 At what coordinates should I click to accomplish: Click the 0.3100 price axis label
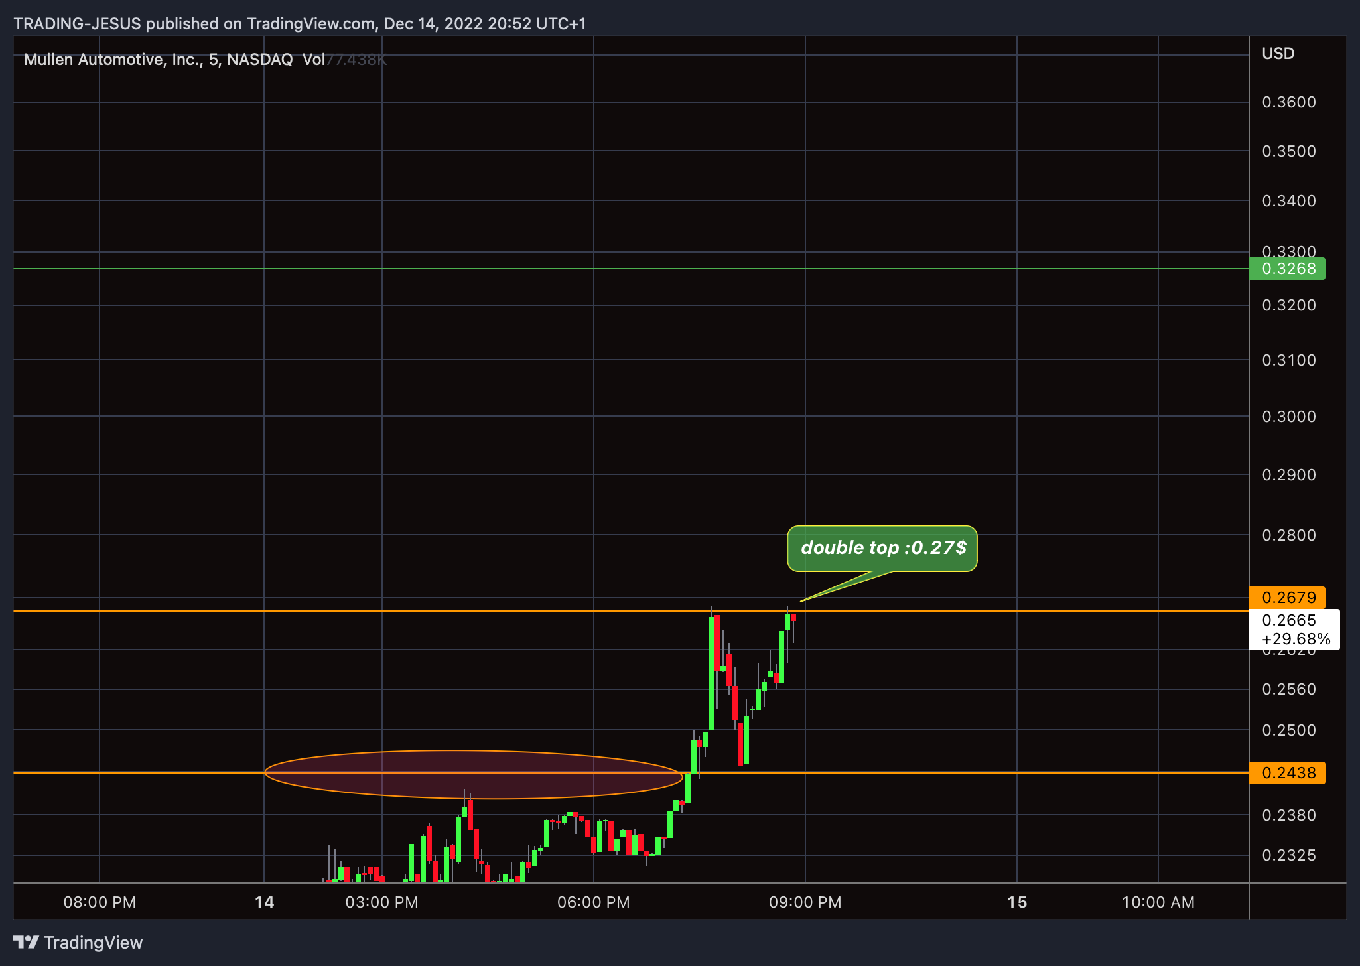click(x=1289, y=360)
